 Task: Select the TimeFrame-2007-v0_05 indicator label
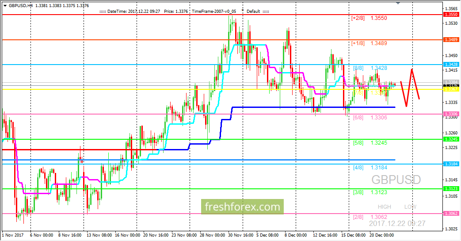click(x=214, y=11)
